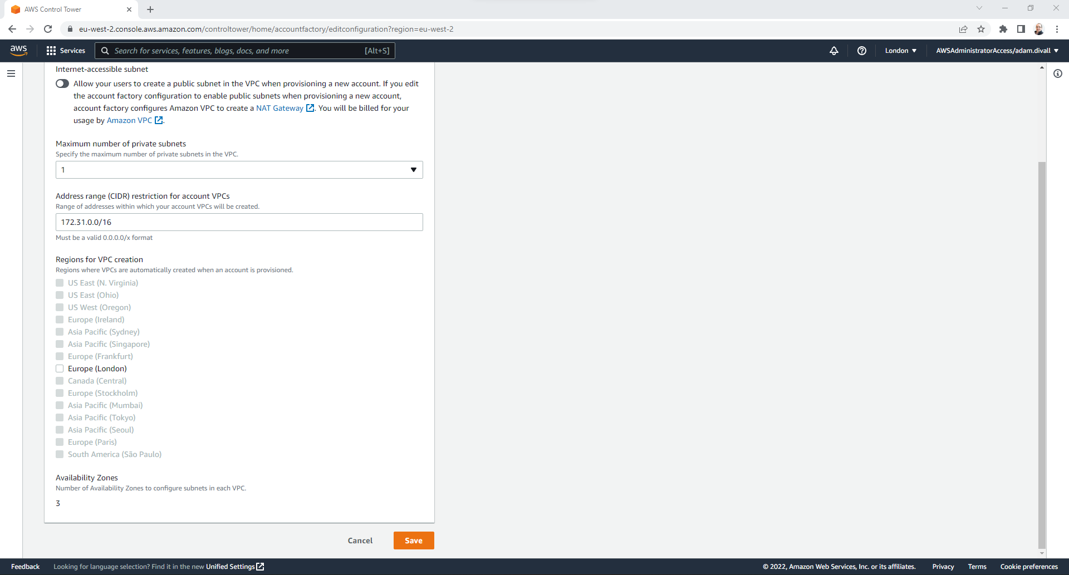Image resolution: width=1069 pixels, height=575 pixels.
Task: Open the NAT Gateway documentation link
Action: click(x=279, y=108)
